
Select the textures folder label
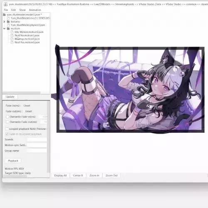click(x=15, y=22)
